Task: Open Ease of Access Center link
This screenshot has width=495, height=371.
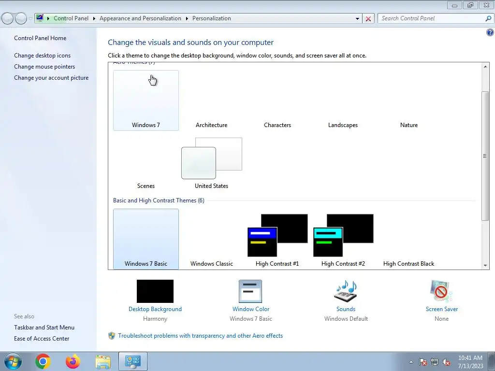Action: click(42, 339)
